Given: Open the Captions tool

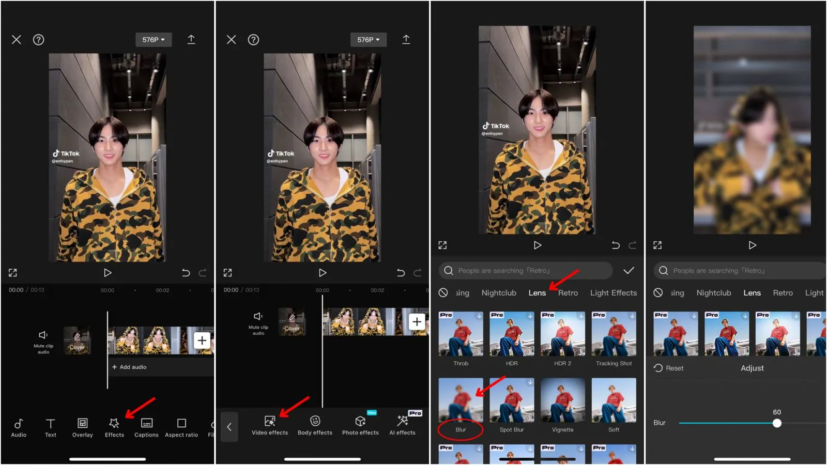Looking at the screenshot, I should tap(146, 427).
